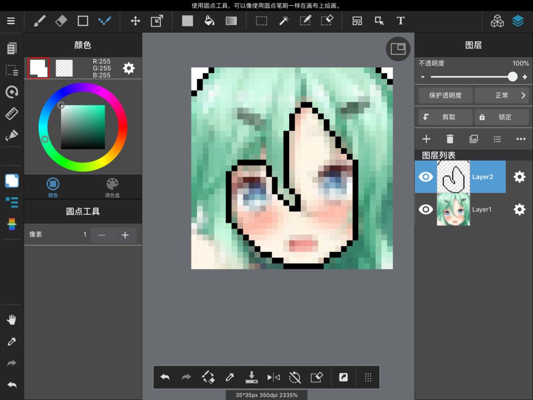Click the Gradient tool icon
The width and height of the screenshot is (533, 400).
[231, 21]
